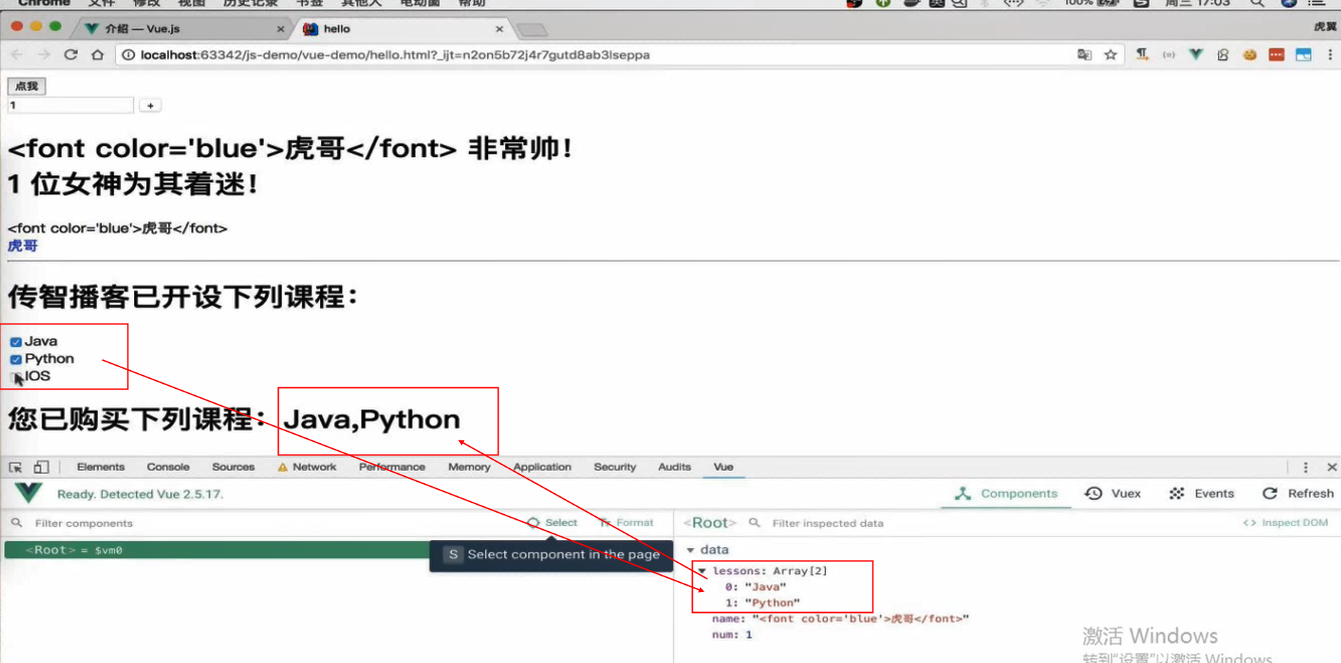Click the Filter components search icon
This screenshot has width=1341, height=663.
pos(16,523)
